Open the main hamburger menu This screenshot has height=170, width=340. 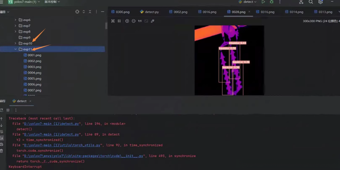[x=2, y=2]
